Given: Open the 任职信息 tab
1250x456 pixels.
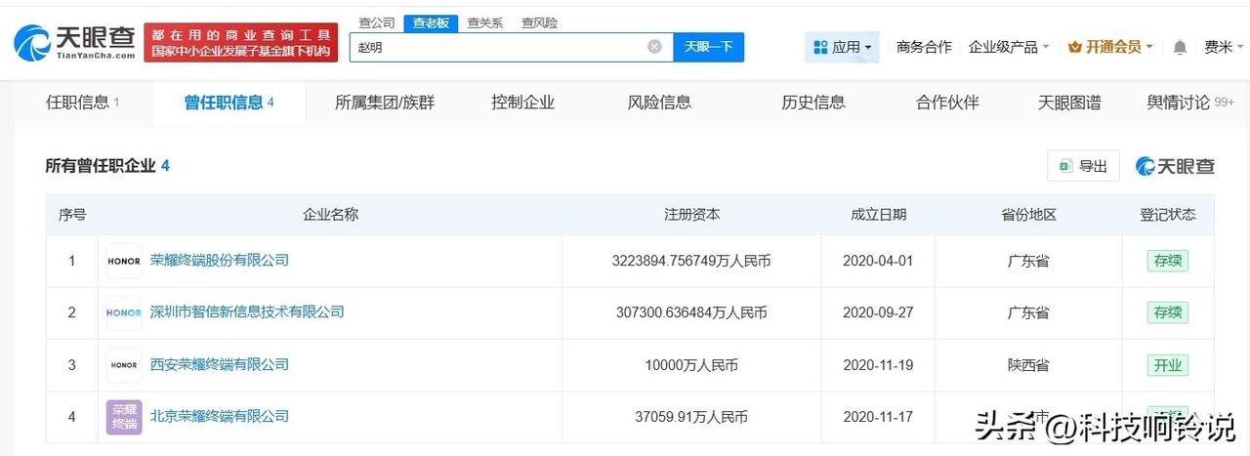Looking at the screenshot, I should point(83,103).
